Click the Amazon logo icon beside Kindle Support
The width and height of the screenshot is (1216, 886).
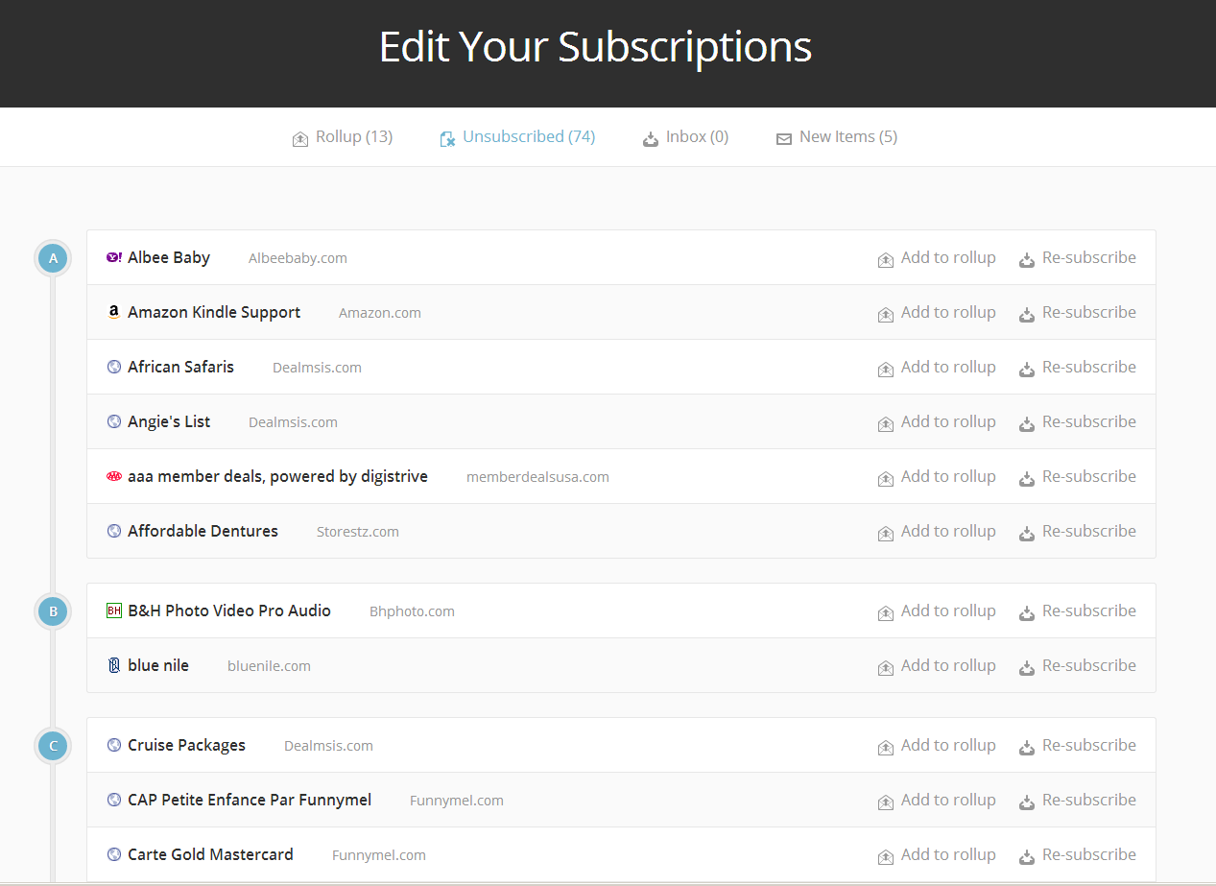pos(114,312)
